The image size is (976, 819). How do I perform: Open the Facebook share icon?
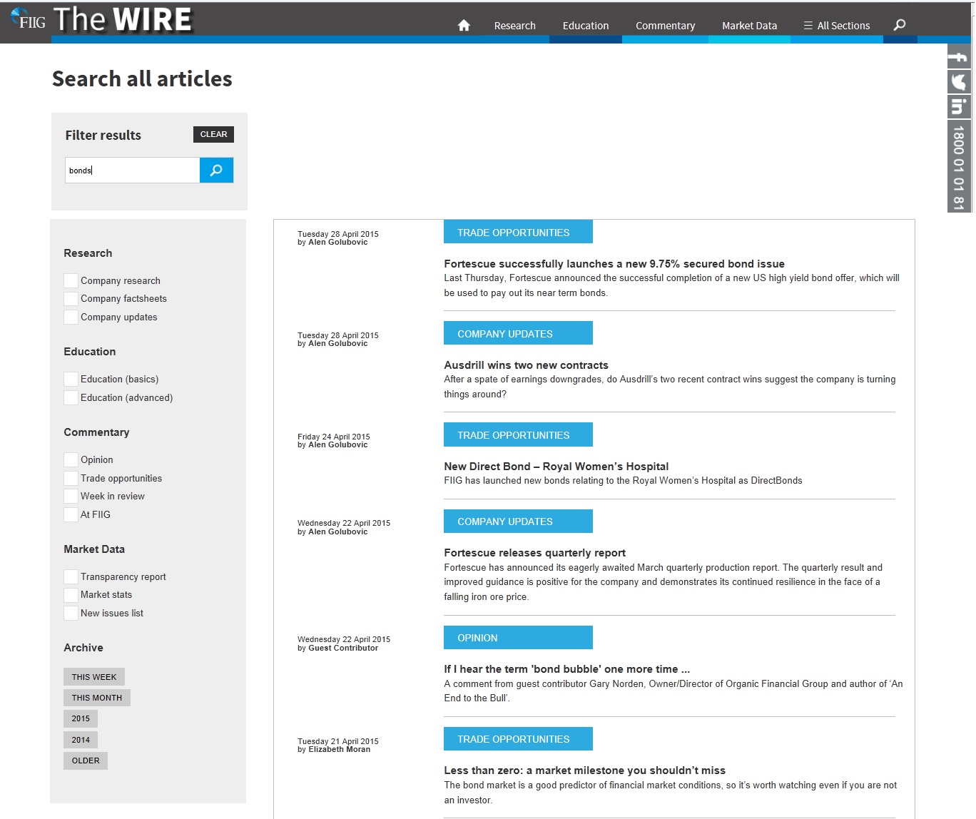[958, 57]
